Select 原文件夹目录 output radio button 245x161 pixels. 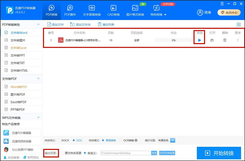62,153
